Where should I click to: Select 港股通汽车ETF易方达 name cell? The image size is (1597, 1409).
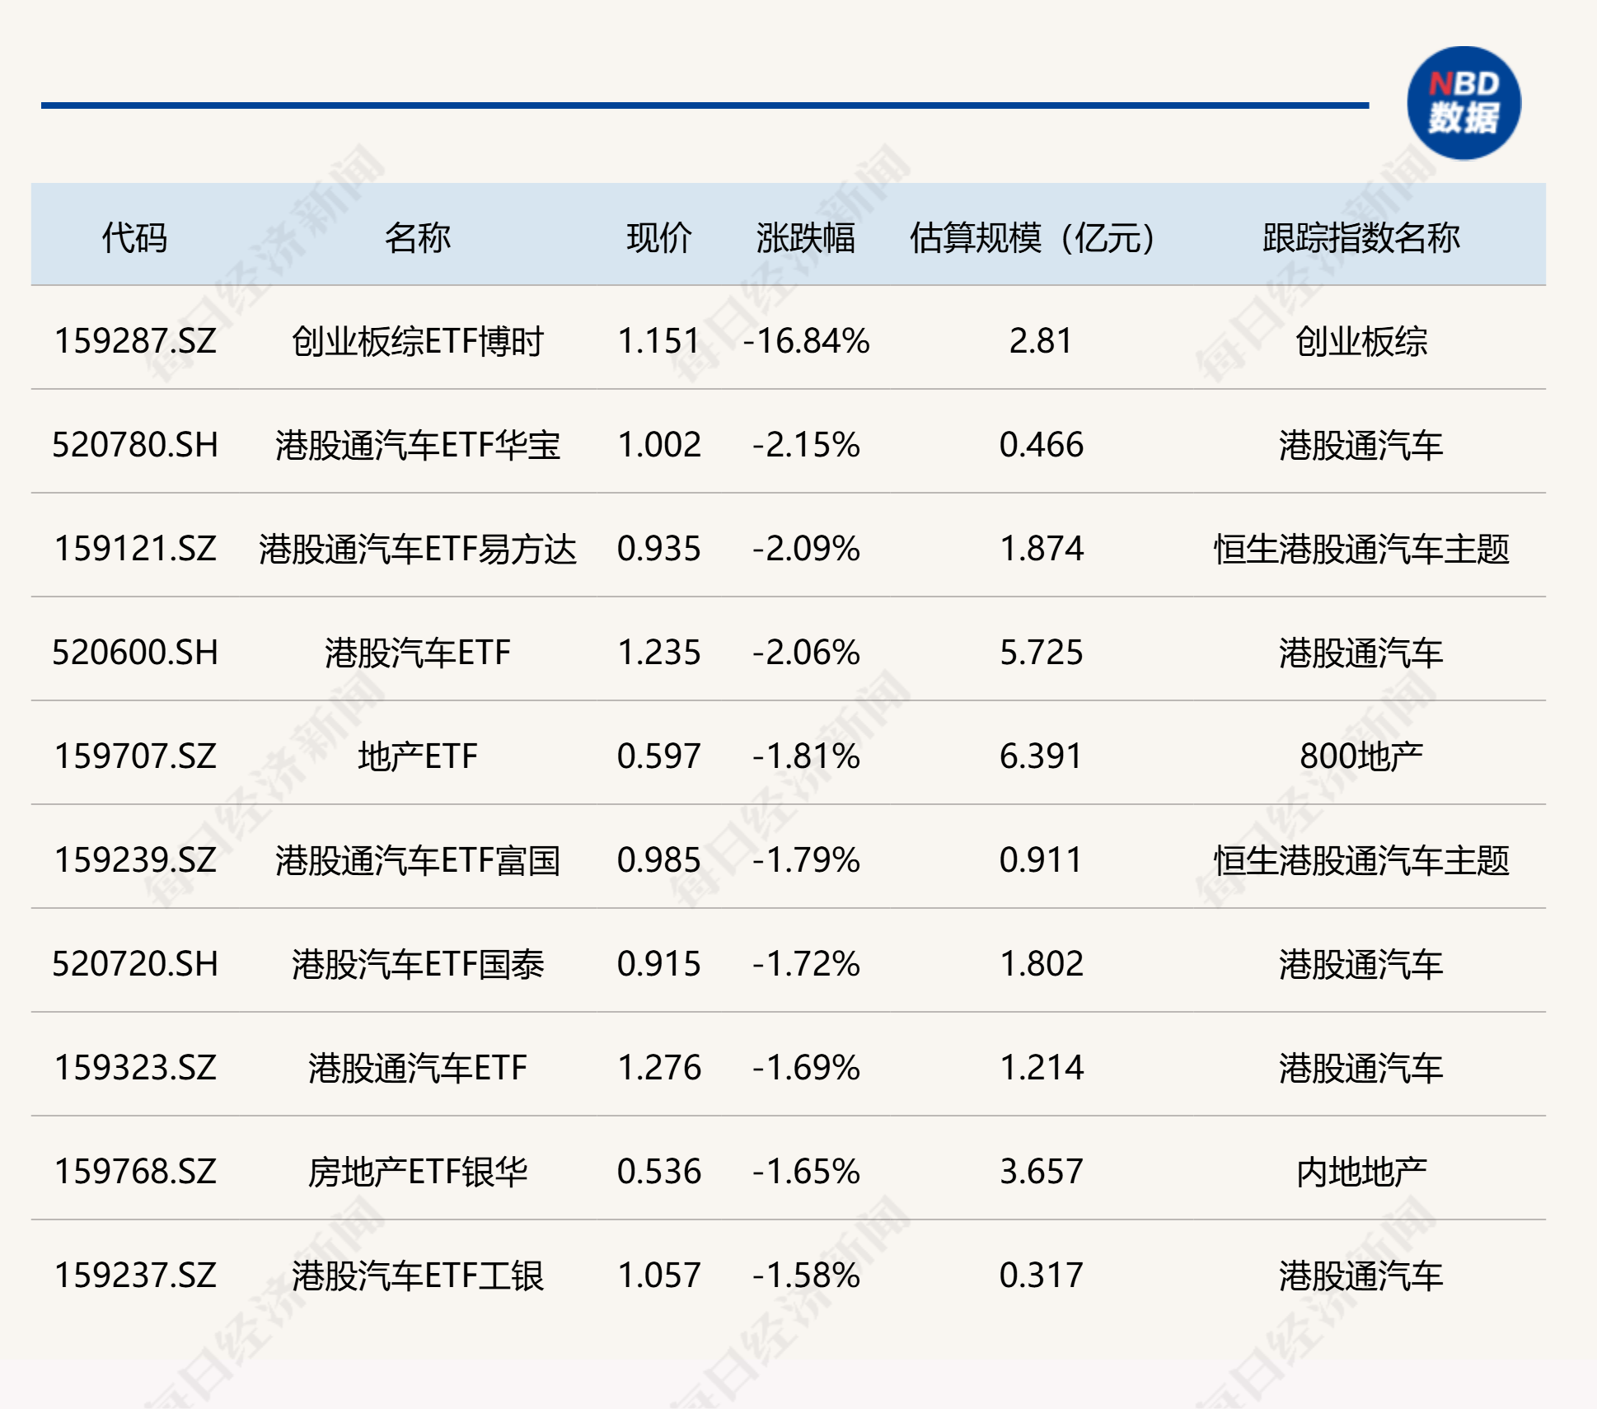click(x=417, y=548)
